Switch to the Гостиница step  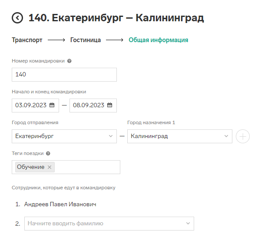86,40
